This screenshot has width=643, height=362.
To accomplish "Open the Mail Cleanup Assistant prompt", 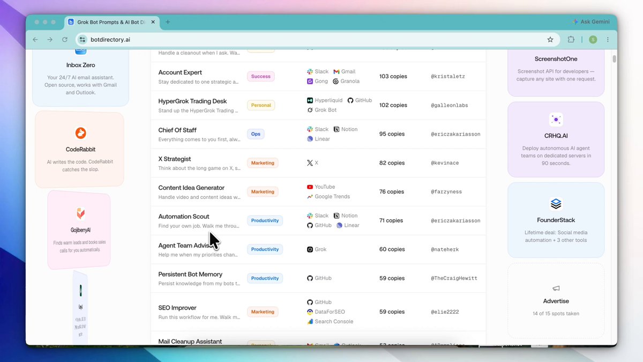I will (x=190, y=341).
